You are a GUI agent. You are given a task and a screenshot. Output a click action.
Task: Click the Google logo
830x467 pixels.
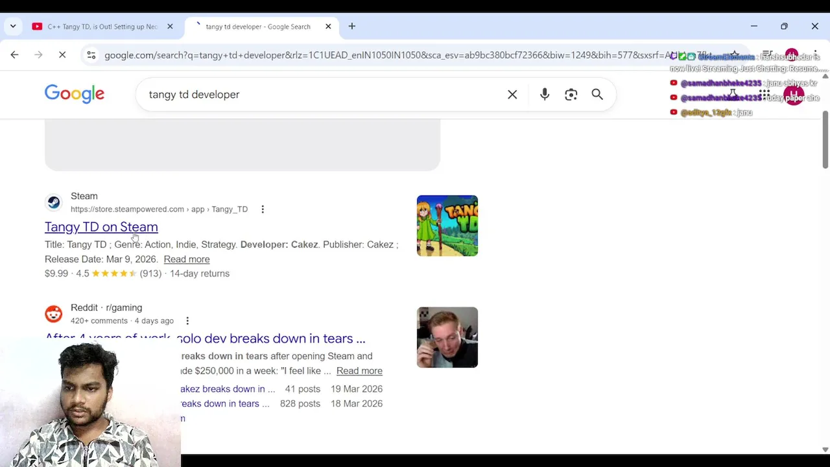click(75, 94)
